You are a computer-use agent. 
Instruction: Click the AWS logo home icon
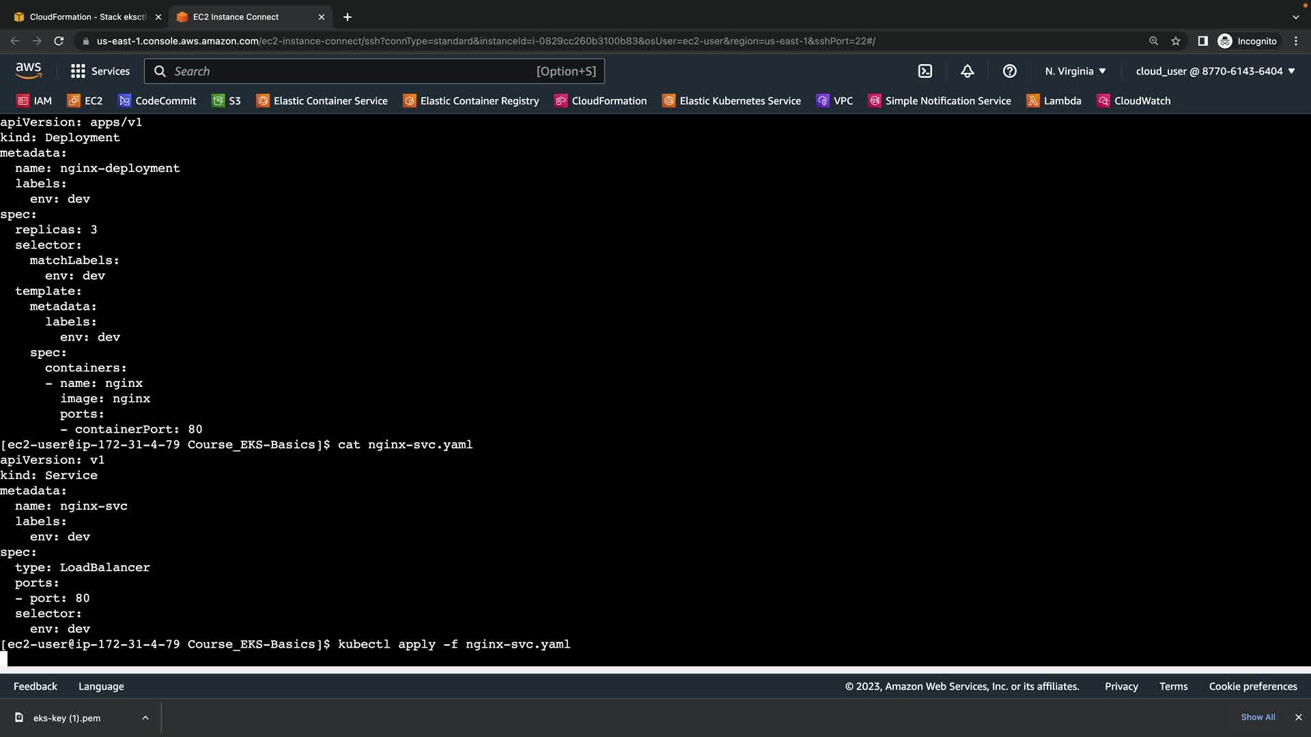click(x=28, y=70)
